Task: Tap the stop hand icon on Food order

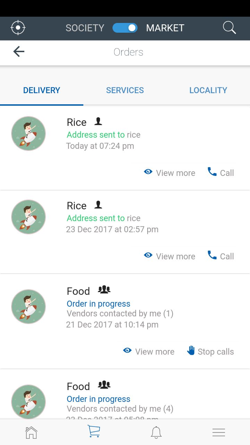Action: pos(191,350)
